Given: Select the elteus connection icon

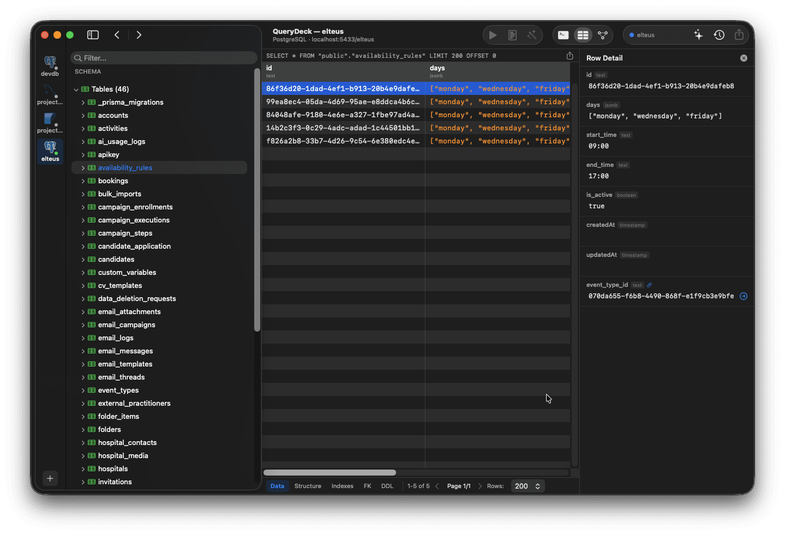Looking at the screenshot, I should (x=50, y=151).
